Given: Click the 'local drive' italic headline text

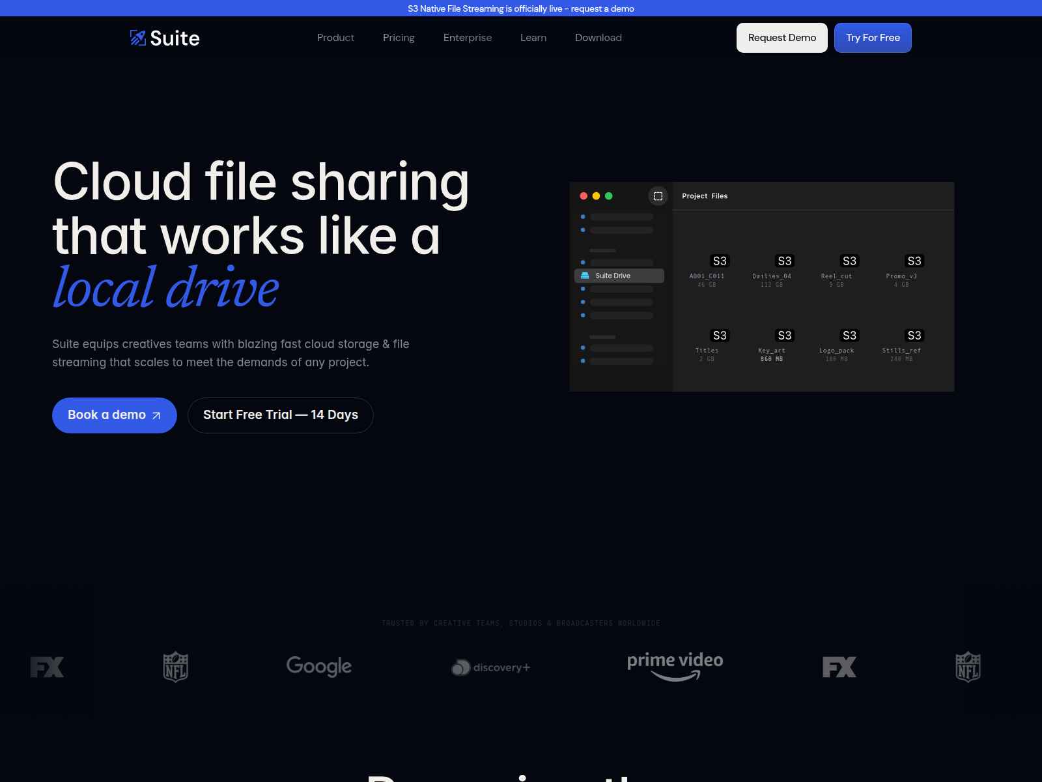Looking at the screenshot, I should [166, 287].
